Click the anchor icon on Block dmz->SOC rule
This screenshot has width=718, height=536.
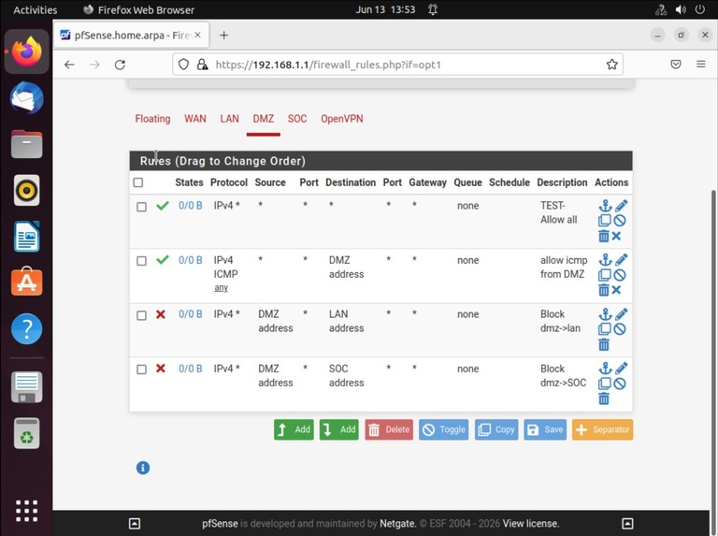point(605,369)
